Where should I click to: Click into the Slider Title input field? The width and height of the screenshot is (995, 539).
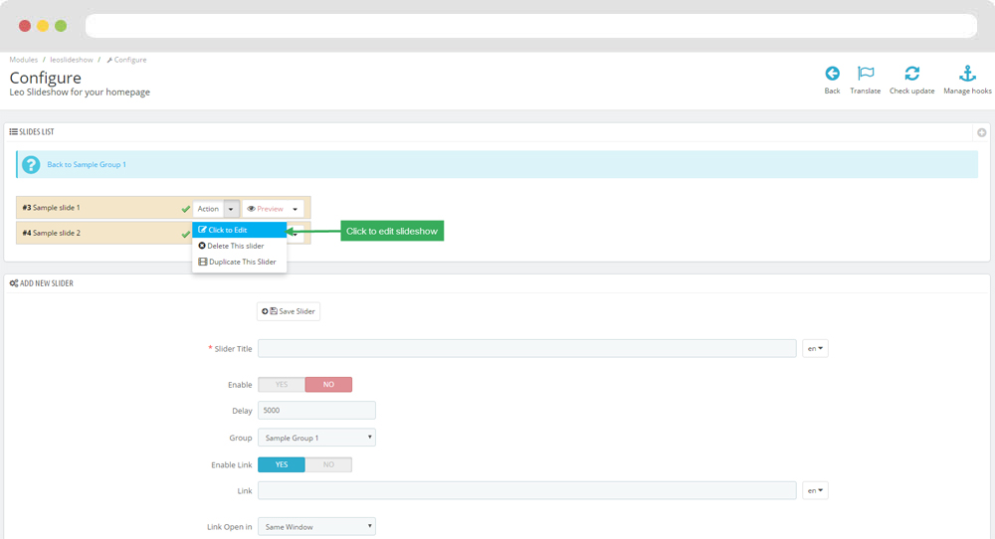pos(526,349)
